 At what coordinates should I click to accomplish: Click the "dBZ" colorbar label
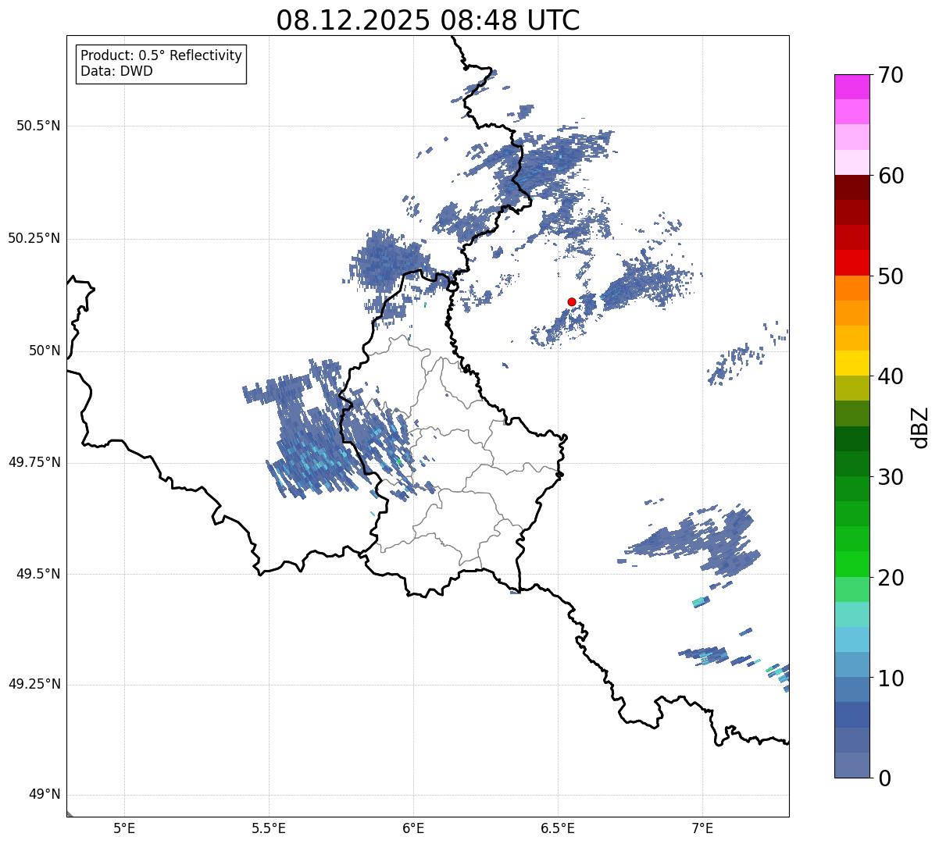pos(920,426)
